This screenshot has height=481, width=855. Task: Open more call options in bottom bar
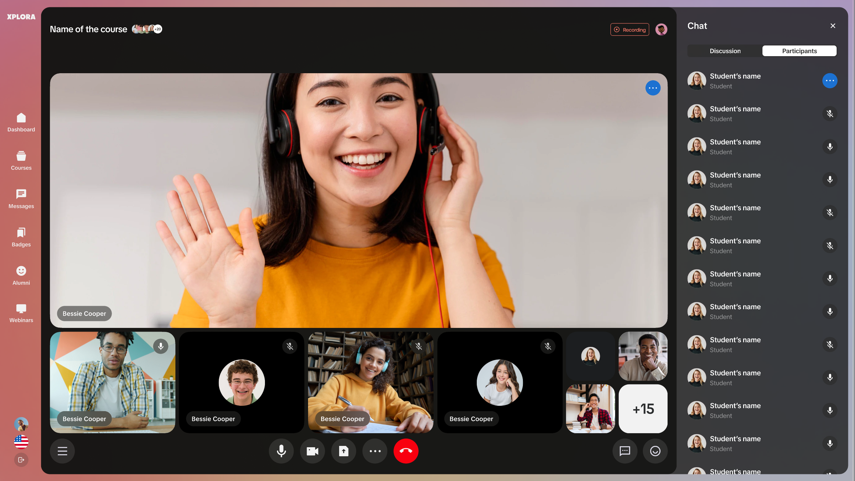375,451
